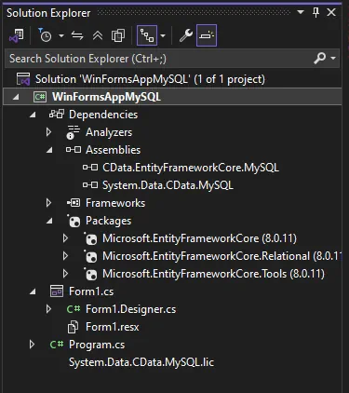Collapse All items in Solution Explorer
The width and height of the screenshot is (349, 393).
[98, 35]
